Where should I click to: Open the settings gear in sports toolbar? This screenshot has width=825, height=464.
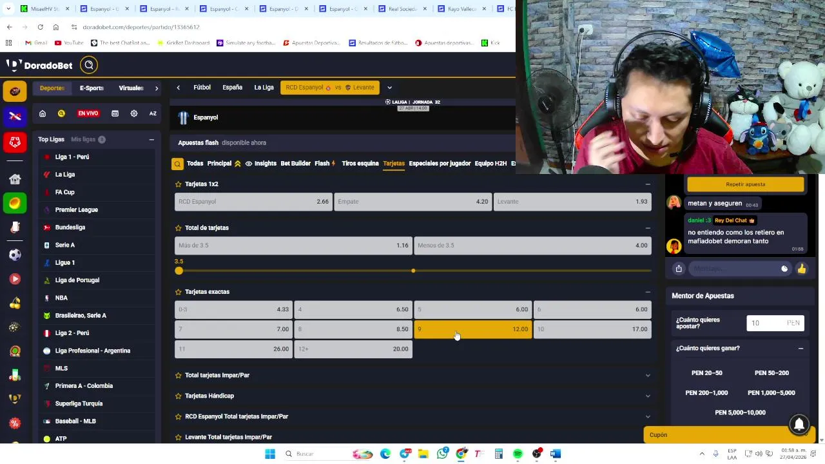pos(134,113)
